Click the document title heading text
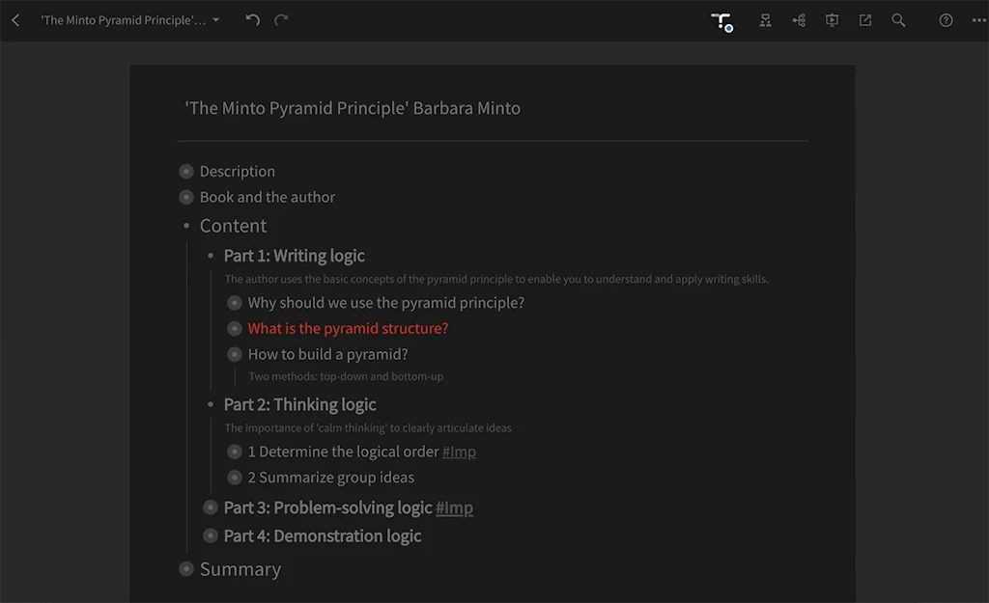 [x=353, y=108]
